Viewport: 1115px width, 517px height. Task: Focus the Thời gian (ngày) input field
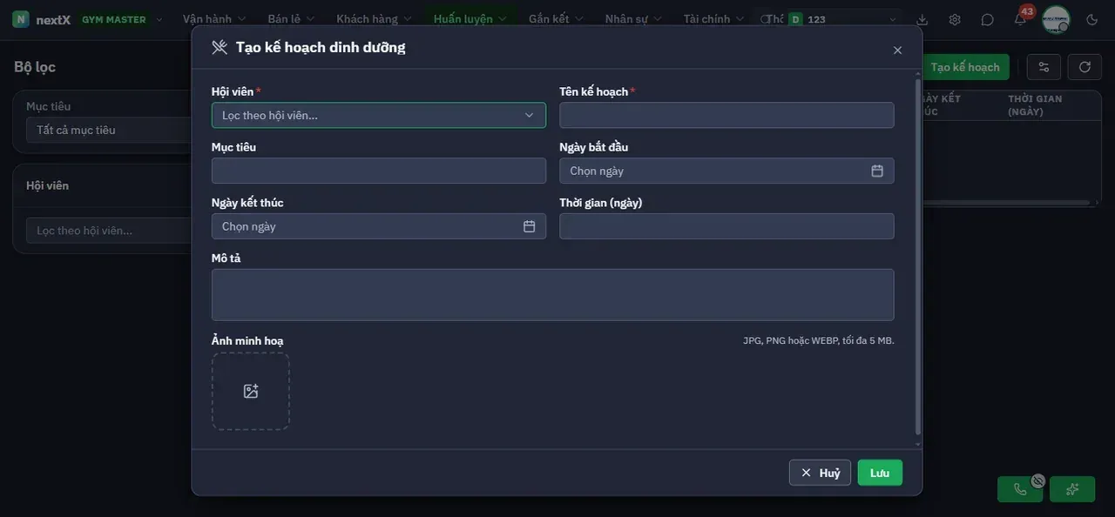pos(726,226)
